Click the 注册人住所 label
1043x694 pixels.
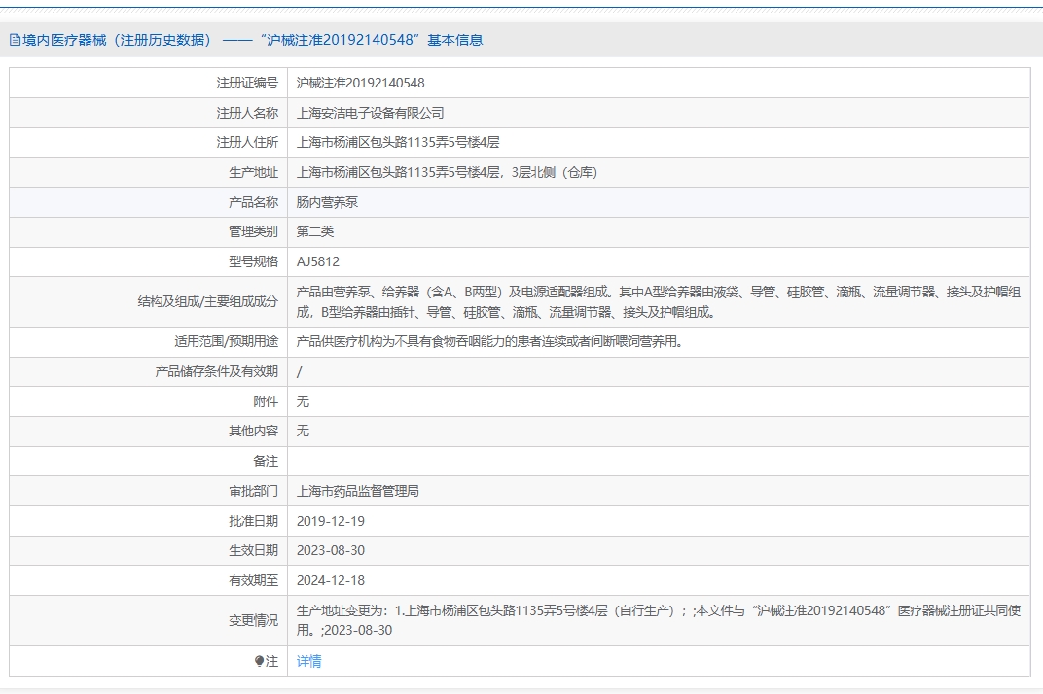click(247, 142)
